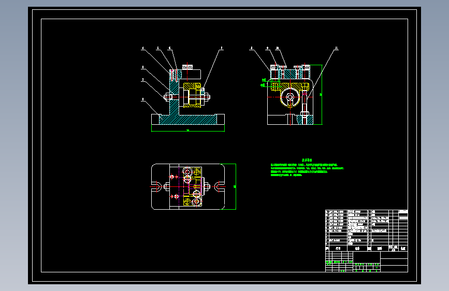Click the green technical requirements heading
Screen dimensions: 449x291
tap(307, 160)
